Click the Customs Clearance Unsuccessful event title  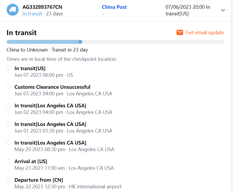coord(52,87)
